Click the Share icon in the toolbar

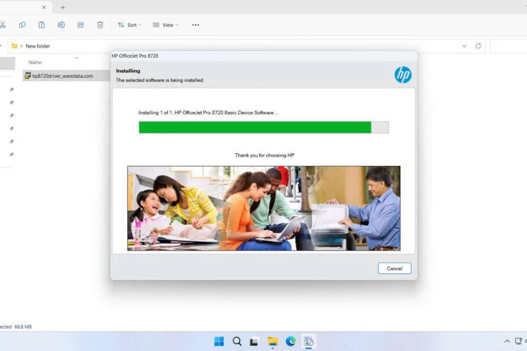(80, 25)
